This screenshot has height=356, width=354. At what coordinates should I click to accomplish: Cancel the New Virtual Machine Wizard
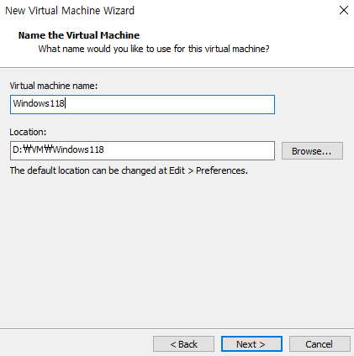(320, 344)
